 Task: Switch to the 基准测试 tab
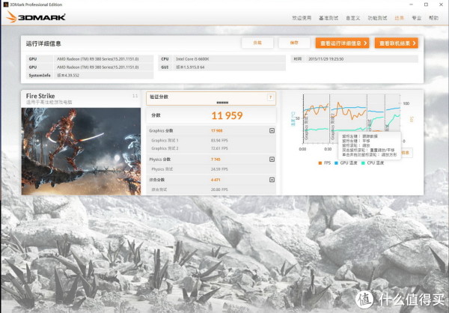[329, 18]
